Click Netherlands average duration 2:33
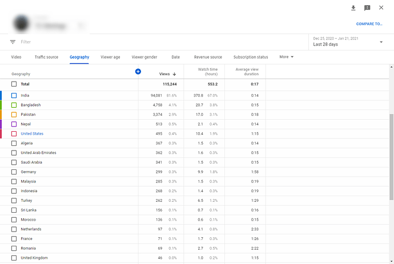The image size is (394, 264). 255,229
